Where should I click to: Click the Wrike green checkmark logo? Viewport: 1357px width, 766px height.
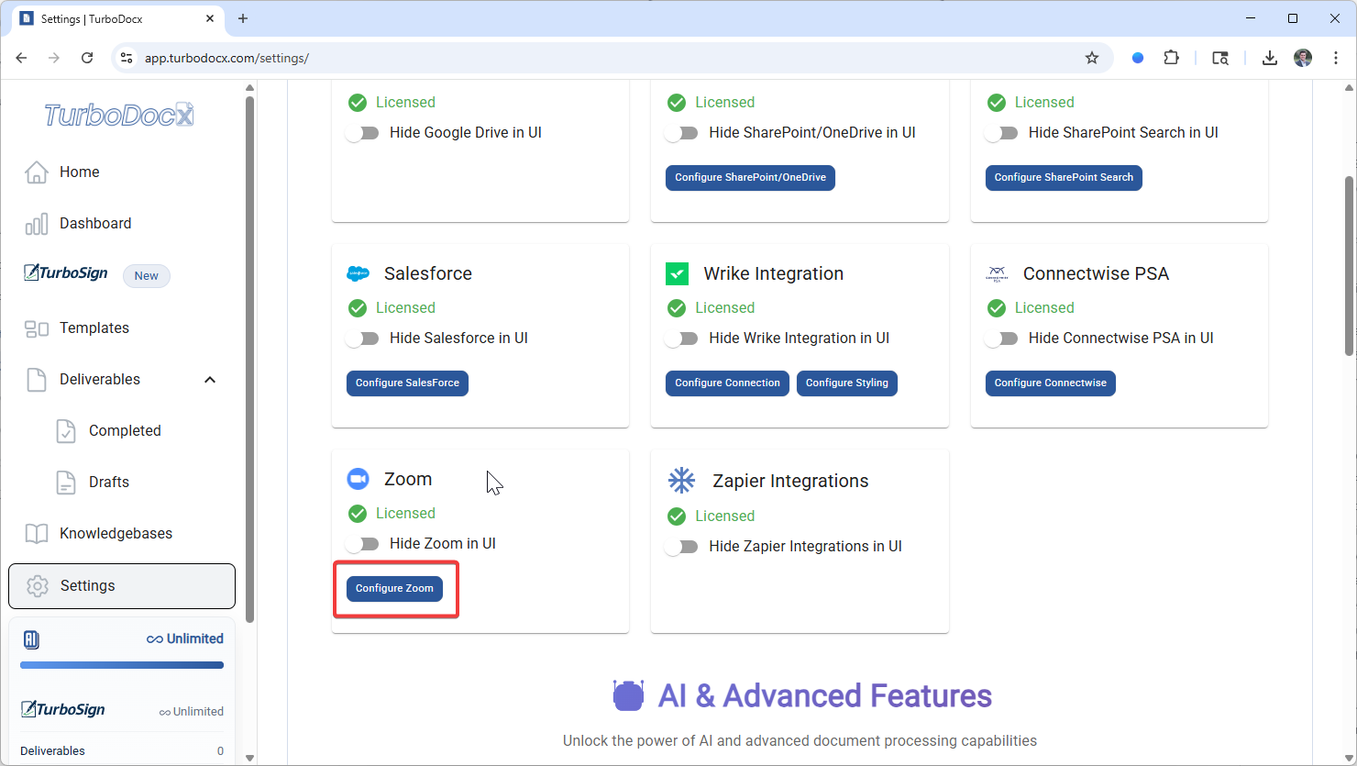pos(677,273)
